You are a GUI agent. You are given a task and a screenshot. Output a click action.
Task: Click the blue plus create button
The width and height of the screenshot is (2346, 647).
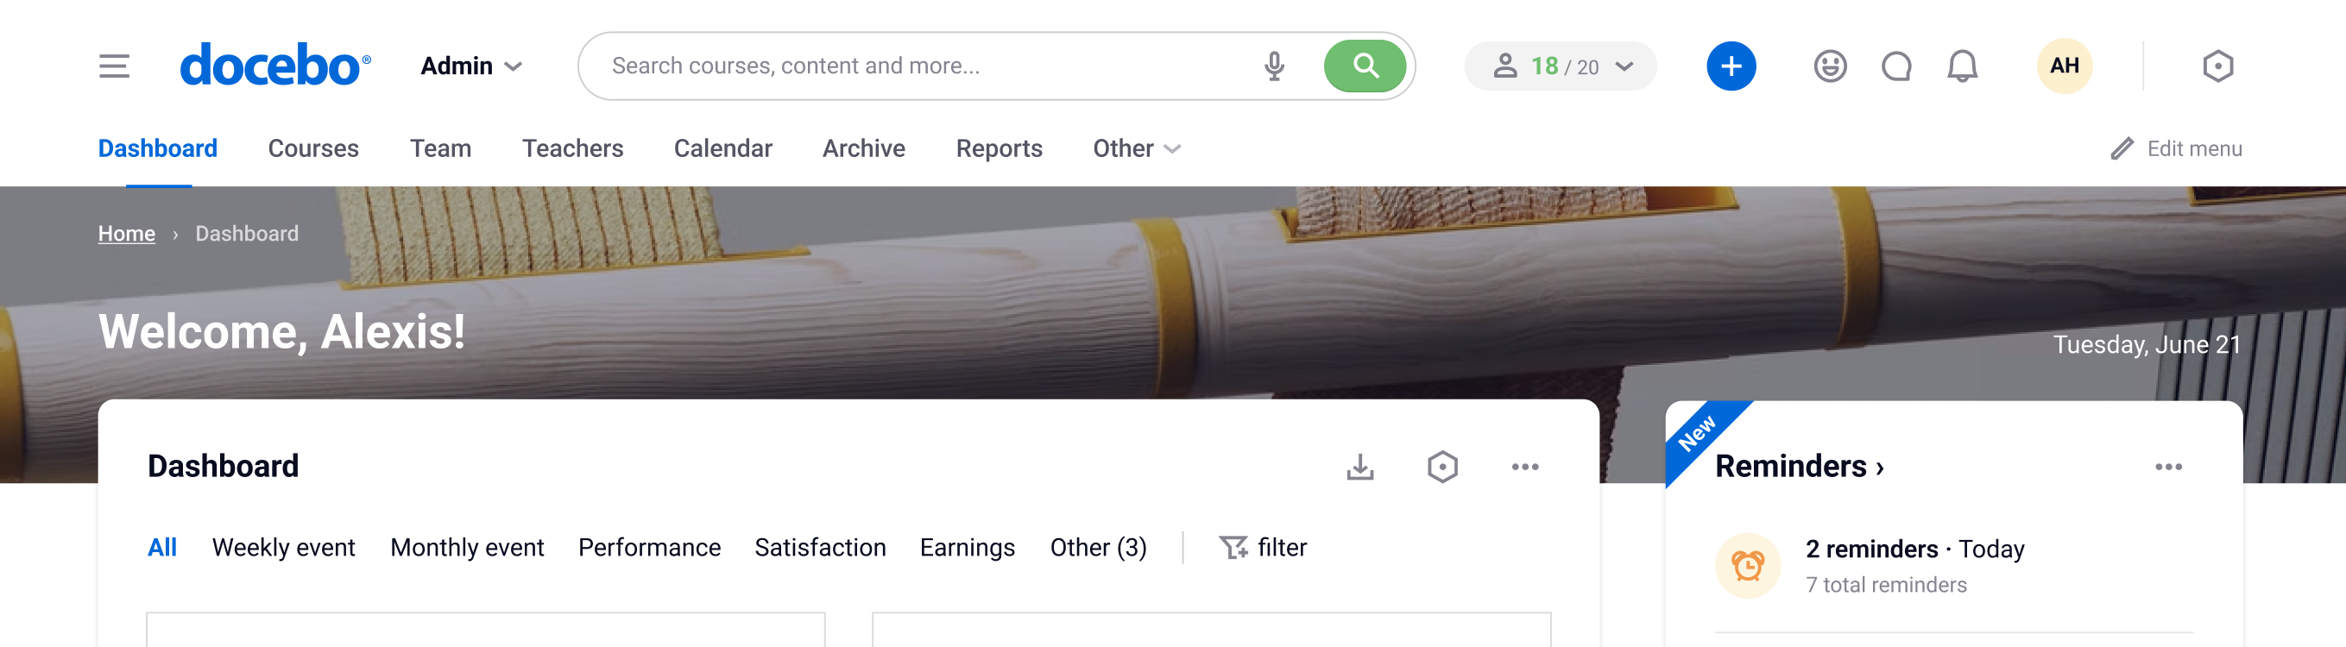1731,66
